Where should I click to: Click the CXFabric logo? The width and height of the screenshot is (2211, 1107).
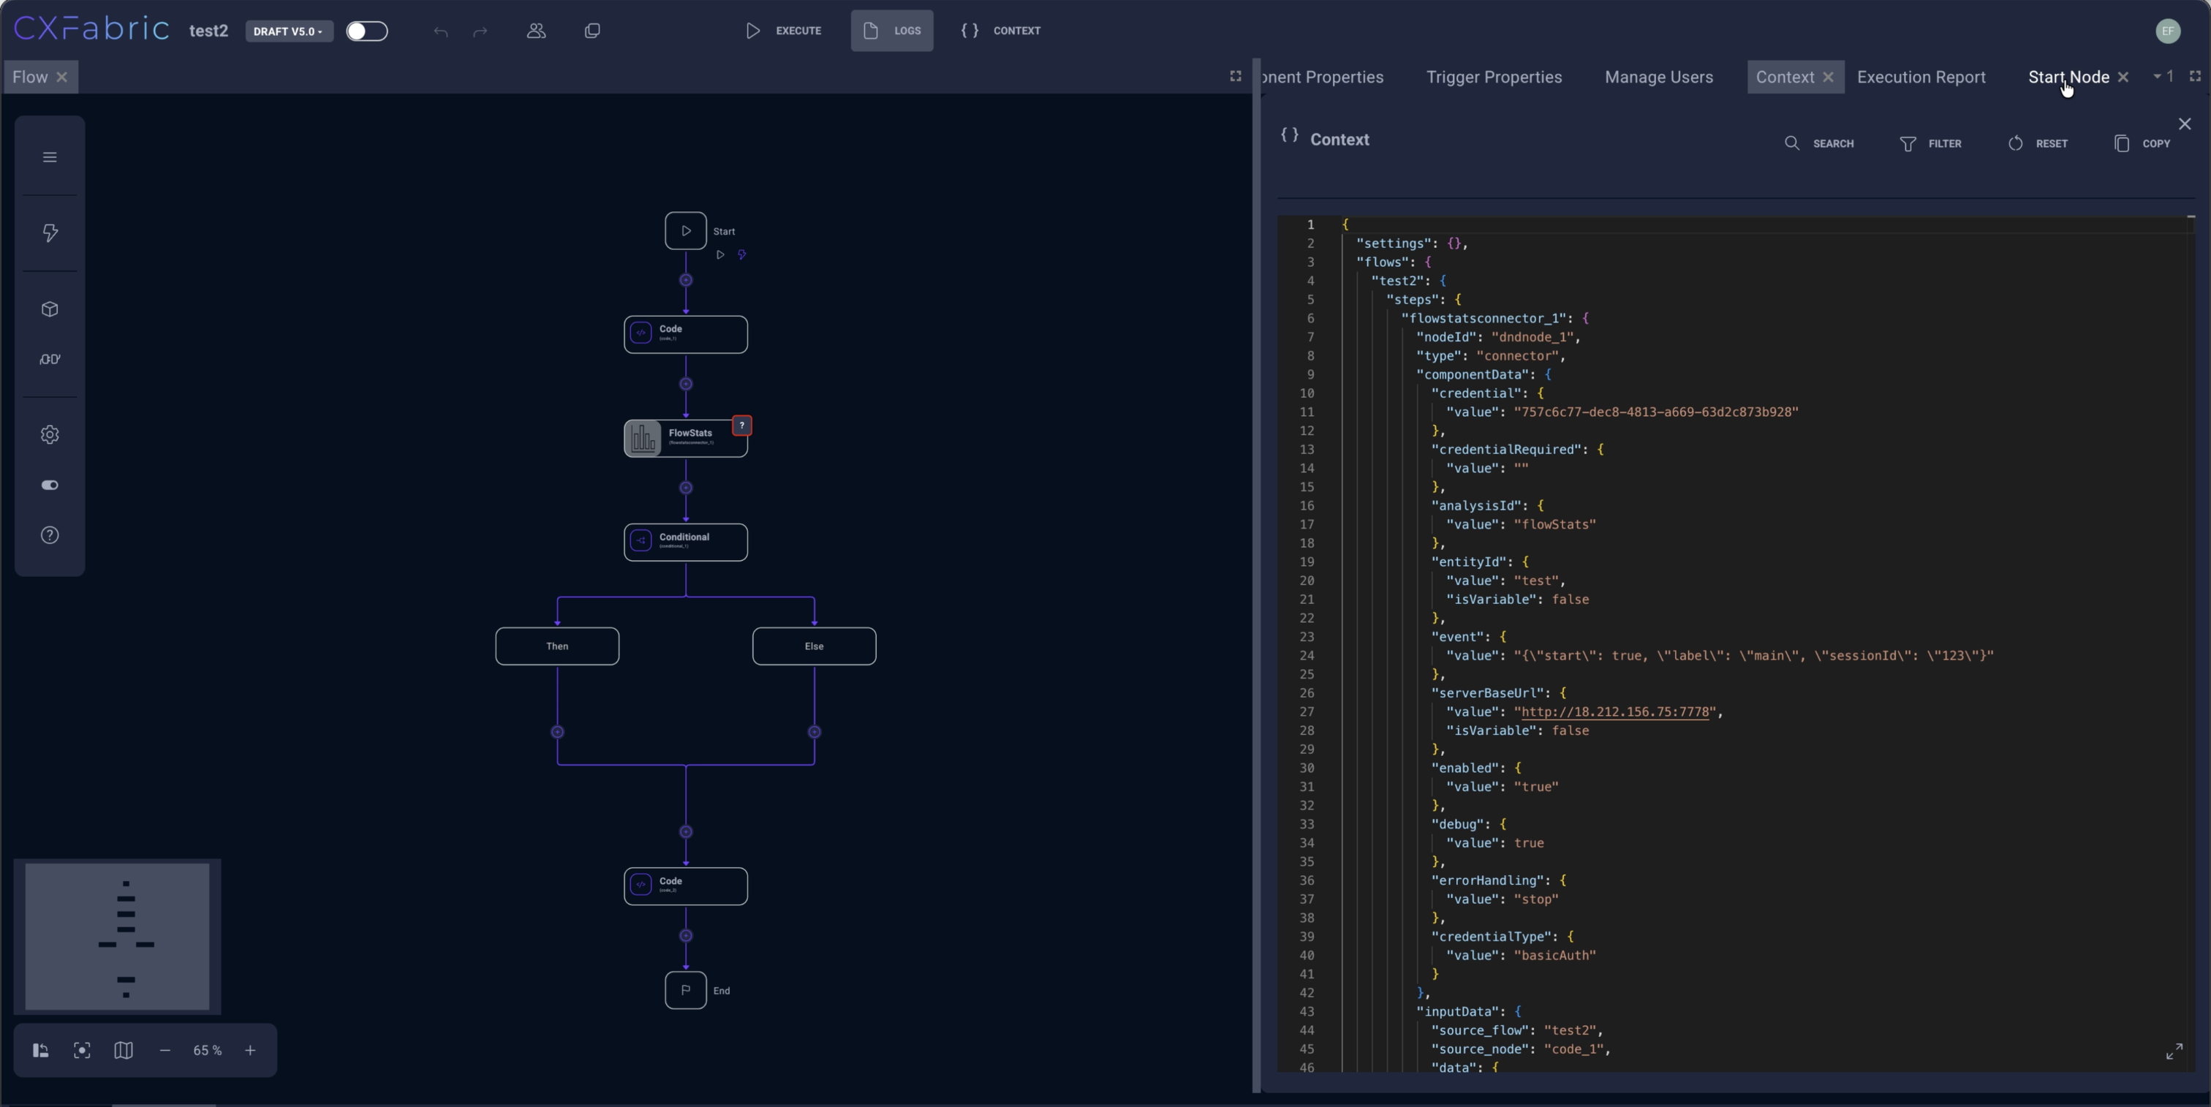pyautogui.click(x=92, y=29)
